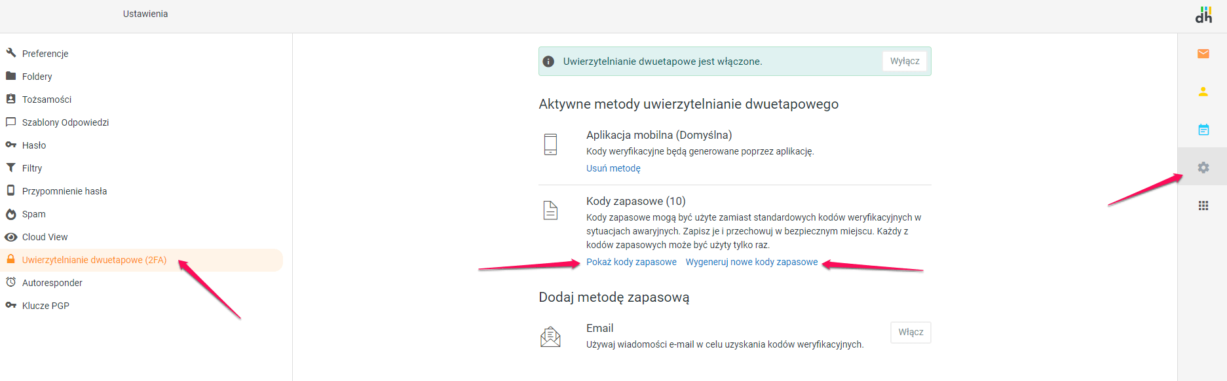The width and height of the screenshot is (1227, 381).
Task: Open Klucze PGP section
Action: click(x=46, y=306)
